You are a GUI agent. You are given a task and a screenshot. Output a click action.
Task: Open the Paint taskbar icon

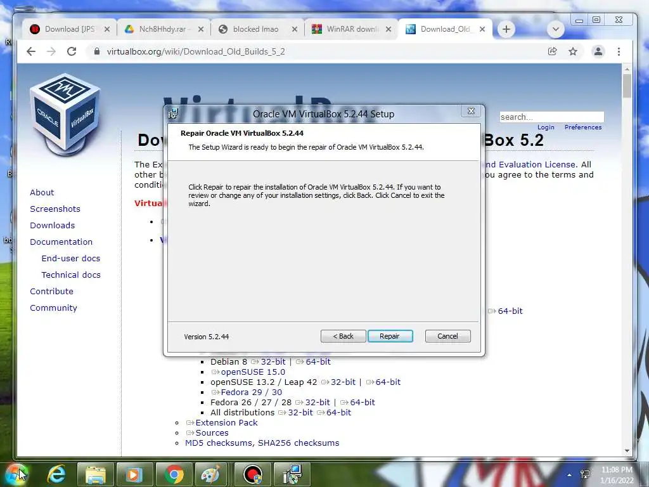coord(211,474)
